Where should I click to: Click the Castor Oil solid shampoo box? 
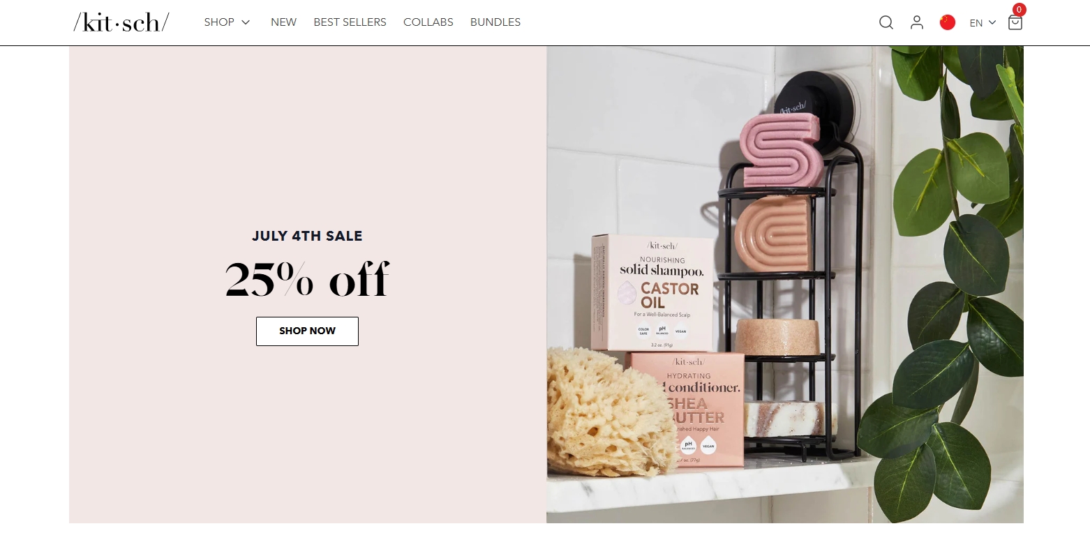[653, 293]
